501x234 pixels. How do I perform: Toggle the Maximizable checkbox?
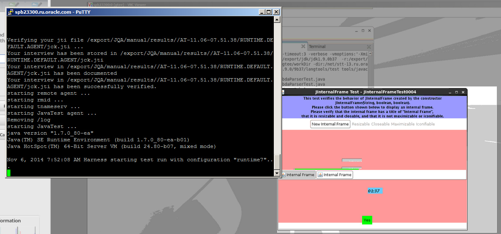coord(402,124)
